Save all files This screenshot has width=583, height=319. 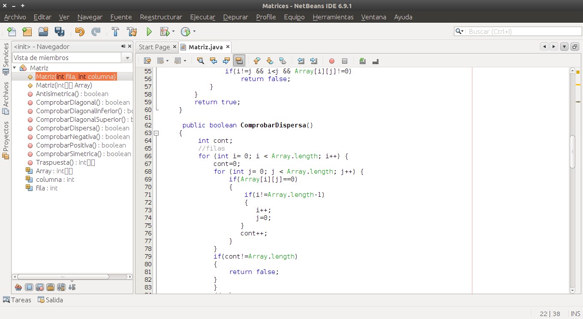tap(60, 31)
